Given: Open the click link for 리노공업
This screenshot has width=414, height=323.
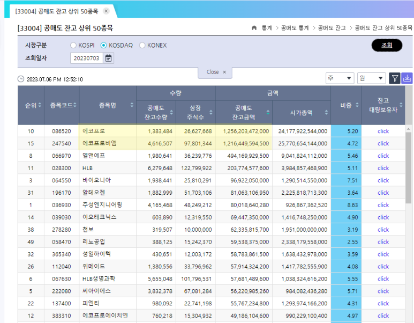Looking at the screenshot, I should click(x=383, y=242).
